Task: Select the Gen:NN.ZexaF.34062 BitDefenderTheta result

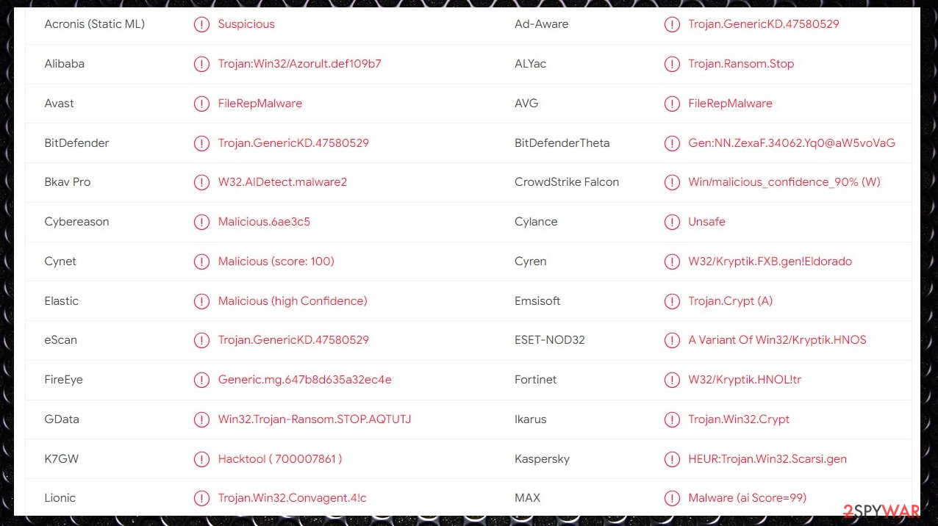Action: coord(792,143)
